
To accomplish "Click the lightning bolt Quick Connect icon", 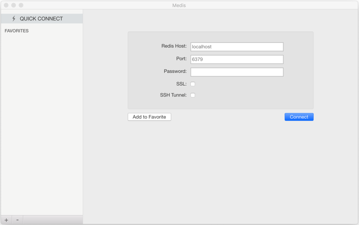I will [14, 19].
